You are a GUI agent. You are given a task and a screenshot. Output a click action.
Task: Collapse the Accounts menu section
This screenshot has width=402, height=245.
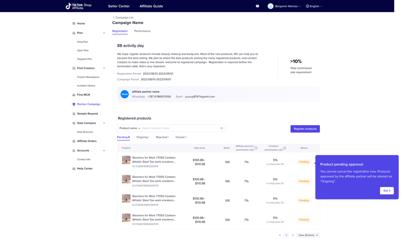104,151
